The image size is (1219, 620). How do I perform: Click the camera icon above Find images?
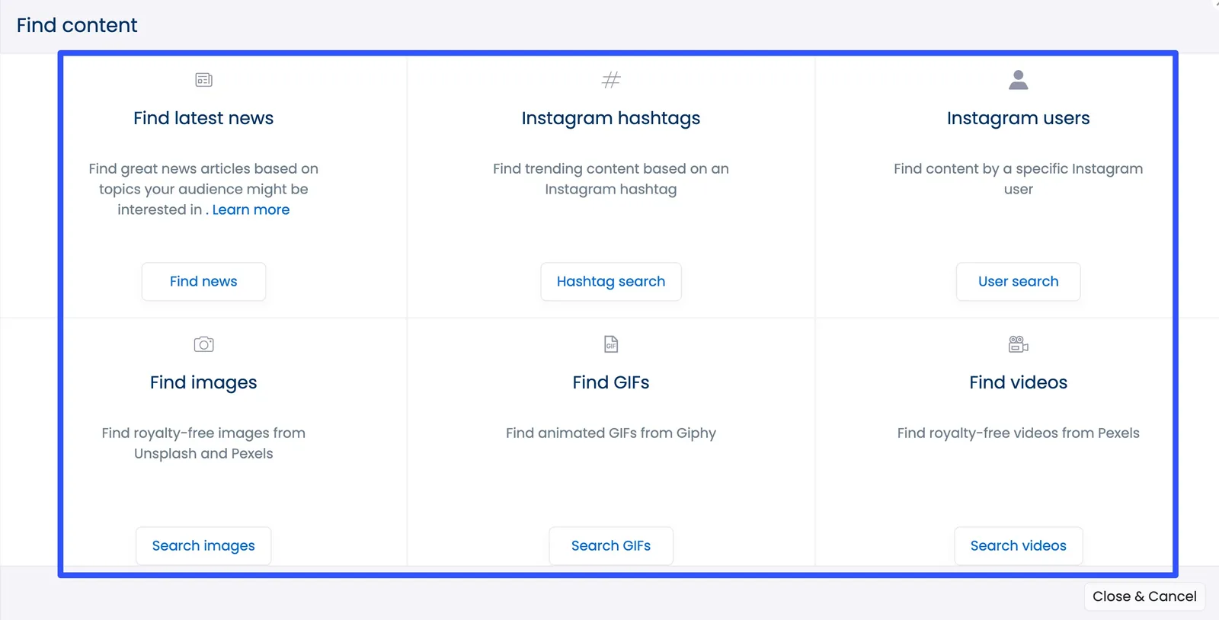point(203,344)
